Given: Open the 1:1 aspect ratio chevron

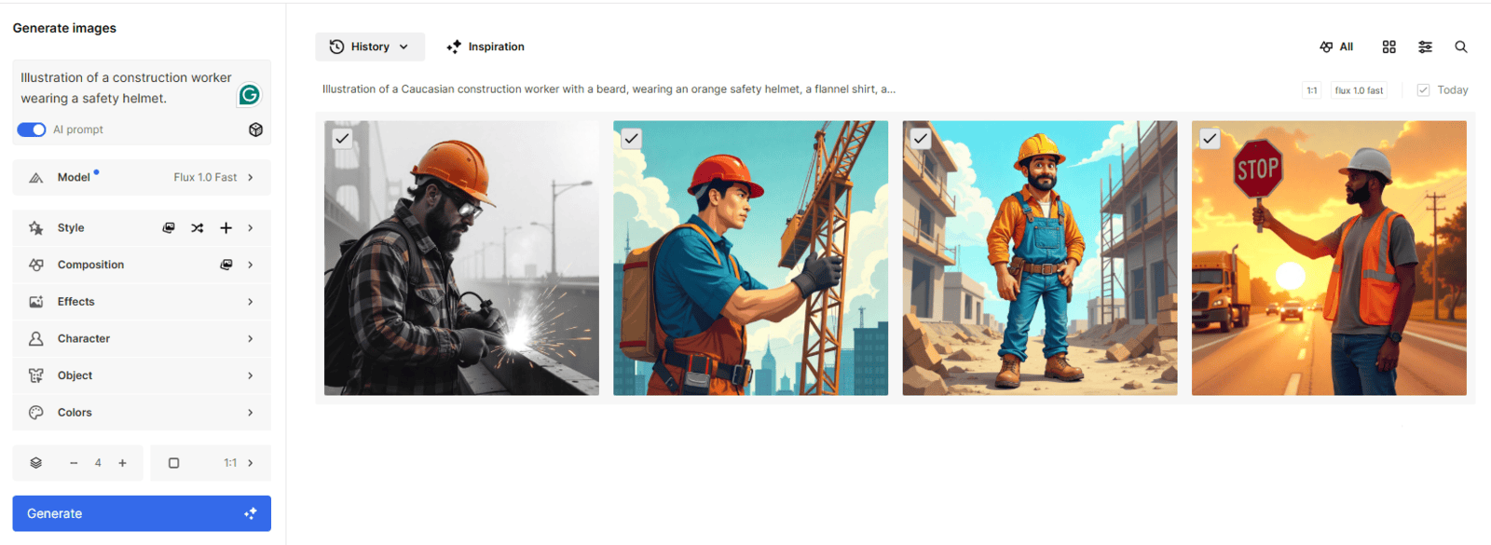Looking at the screenshot, I should tap(251, 463).
